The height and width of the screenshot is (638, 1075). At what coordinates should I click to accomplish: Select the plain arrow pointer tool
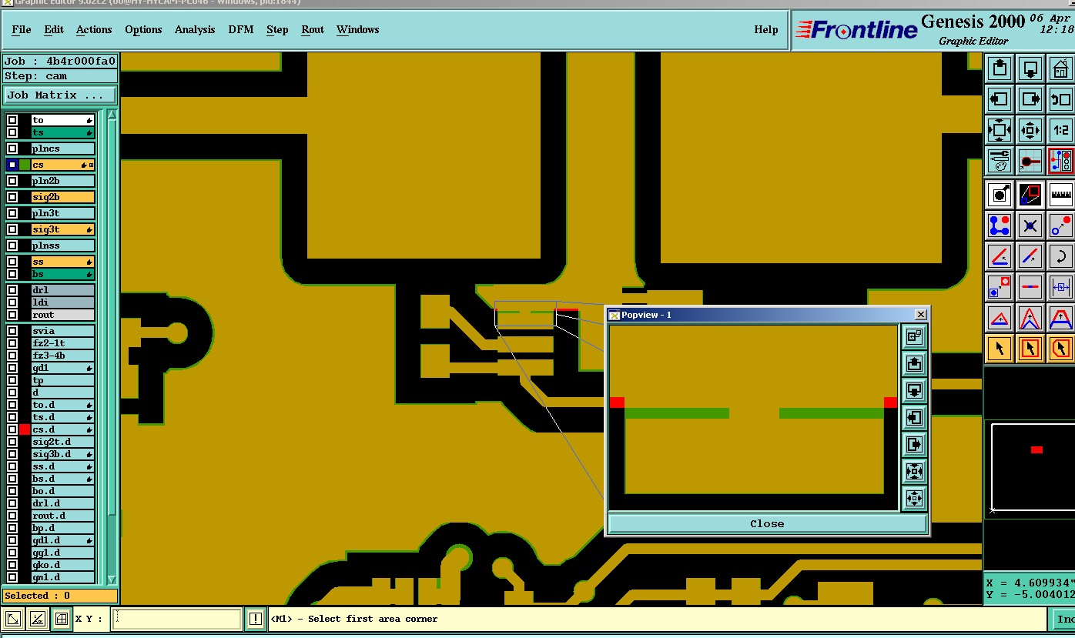pos(1000,348)
